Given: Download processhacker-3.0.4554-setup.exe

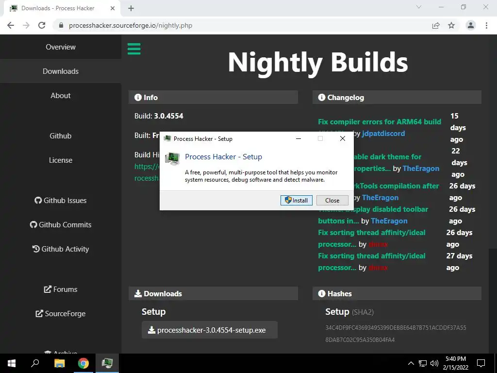Looking at the screenshot, I should pos(210,330).
